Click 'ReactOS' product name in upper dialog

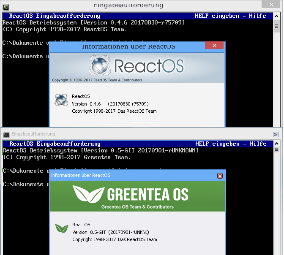[x=81, y=96]
